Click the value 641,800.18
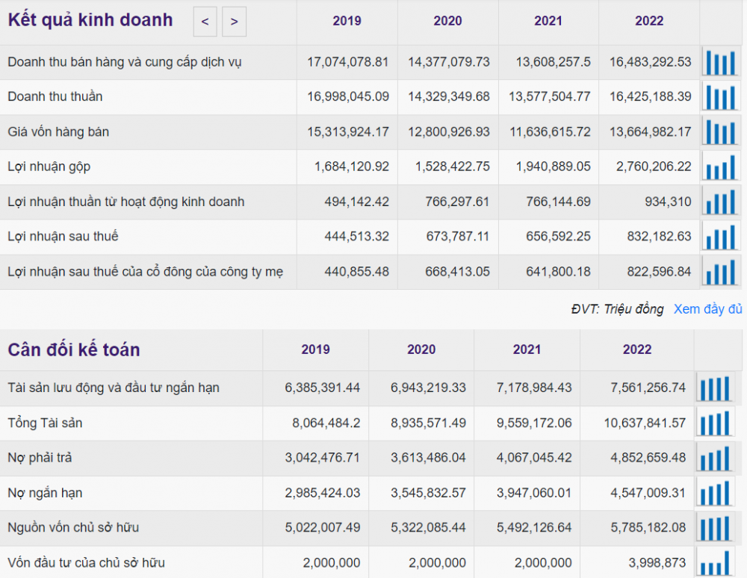This screenshot has width=747, height=578. [558, 272]
